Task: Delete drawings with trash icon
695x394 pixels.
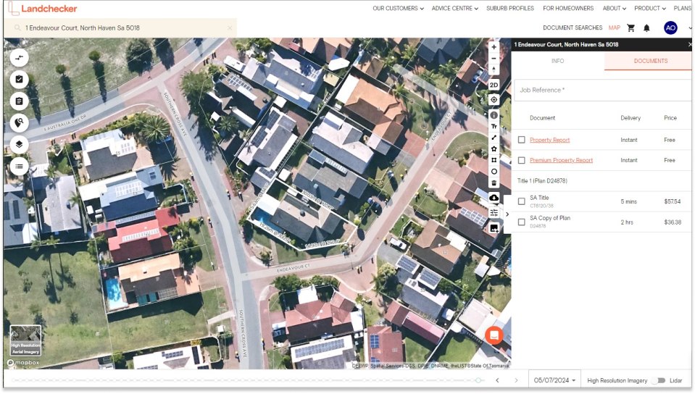Action: click(494, 183)
